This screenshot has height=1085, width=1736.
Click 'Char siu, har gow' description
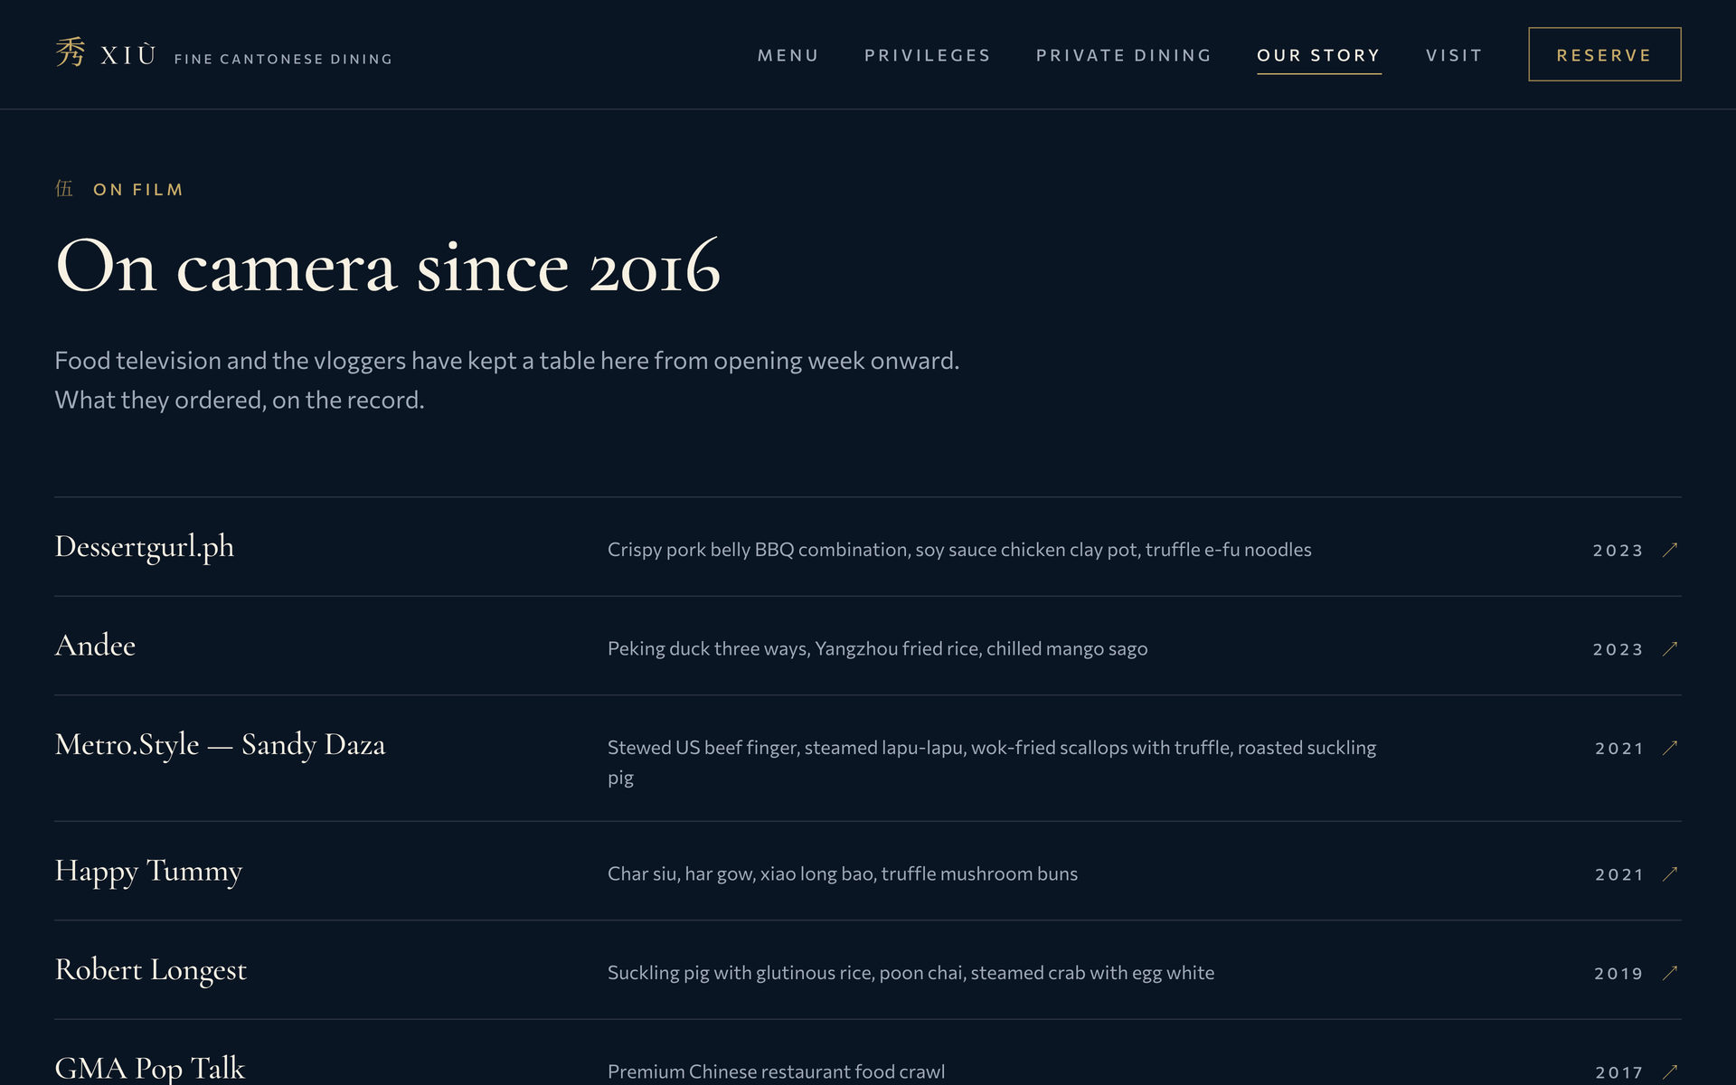tap(843, 874)
